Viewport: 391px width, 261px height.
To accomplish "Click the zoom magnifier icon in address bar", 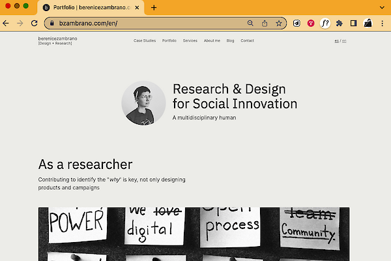I will 250,23.
